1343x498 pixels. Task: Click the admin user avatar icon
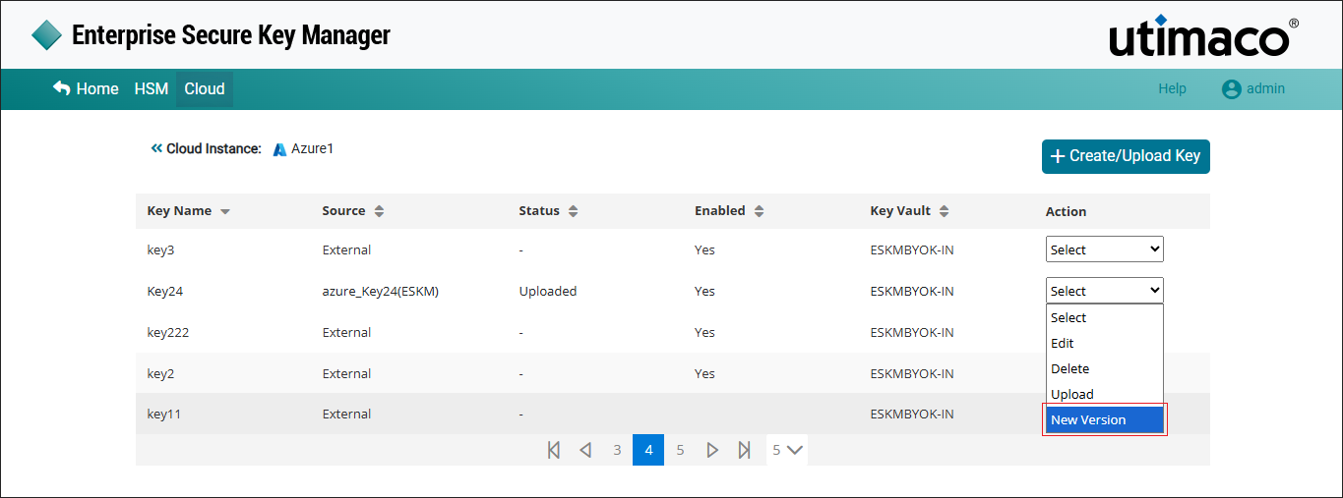coord(1231,88)
